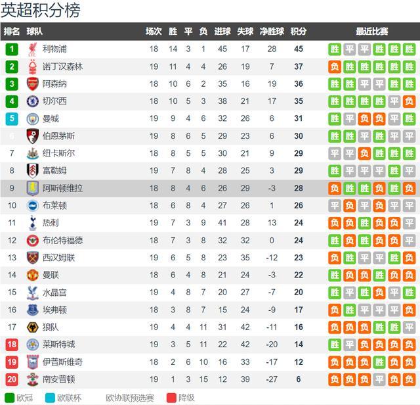Click the red 降级 legend swatch
The image size is (420, 405).
(x=171, y=398)
